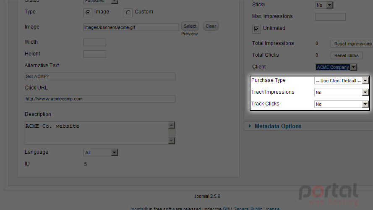This screenshot has height=210, width=373.
Task: Click the Reset clicks button
Action: point(347,55)
